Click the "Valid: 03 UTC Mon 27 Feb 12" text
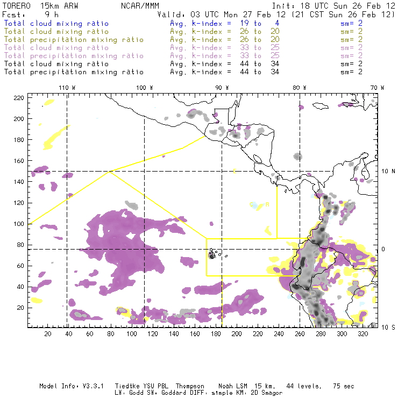The height and width of the screenshot is (398, 398). [x=222, y=15]
